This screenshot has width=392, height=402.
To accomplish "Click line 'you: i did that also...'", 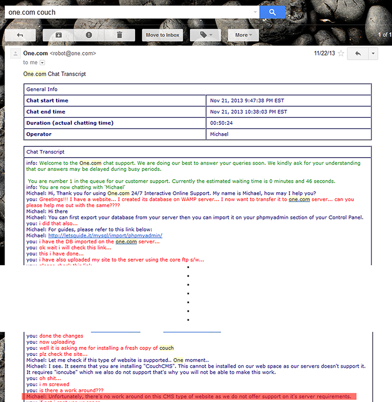I will tap(52, 223).
